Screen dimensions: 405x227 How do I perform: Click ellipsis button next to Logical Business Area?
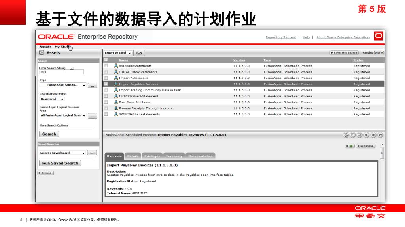(x=93, y=116)
